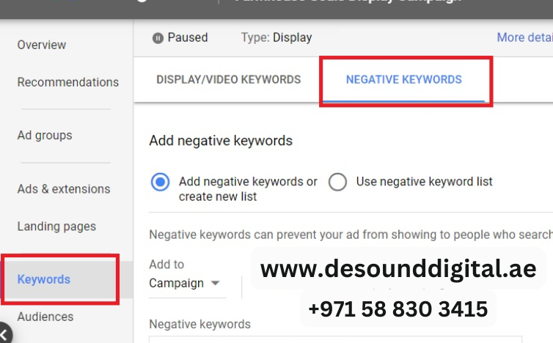Open Audiences in the sidebar

(45, 317)
